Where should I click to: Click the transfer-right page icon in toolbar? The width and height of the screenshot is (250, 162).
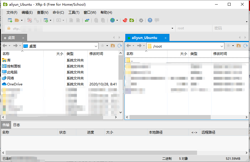pyautogui.click(x=78, y=20)
